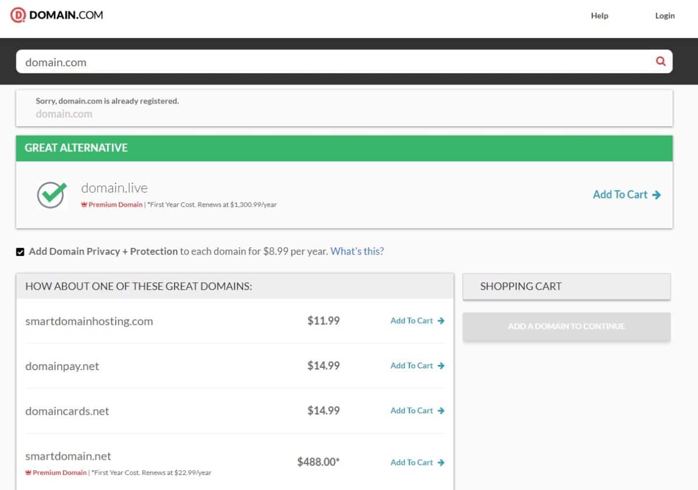Add domain.live to the cart
698x490 pixels.
point(621,194)
